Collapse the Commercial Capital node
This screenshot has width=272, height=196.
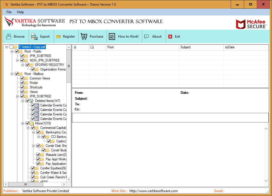[x=28, y=128]
